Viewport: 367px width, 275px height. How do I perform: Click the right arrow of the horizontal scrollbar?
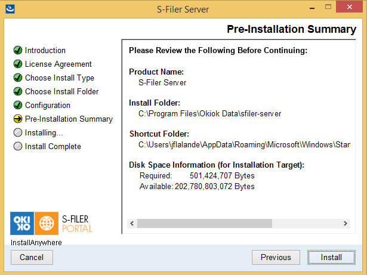tap(346, 224)
